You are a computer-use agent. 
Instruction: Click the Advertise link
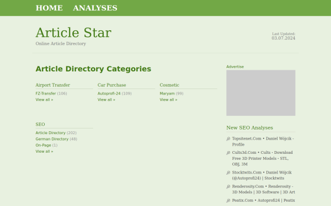235,66
